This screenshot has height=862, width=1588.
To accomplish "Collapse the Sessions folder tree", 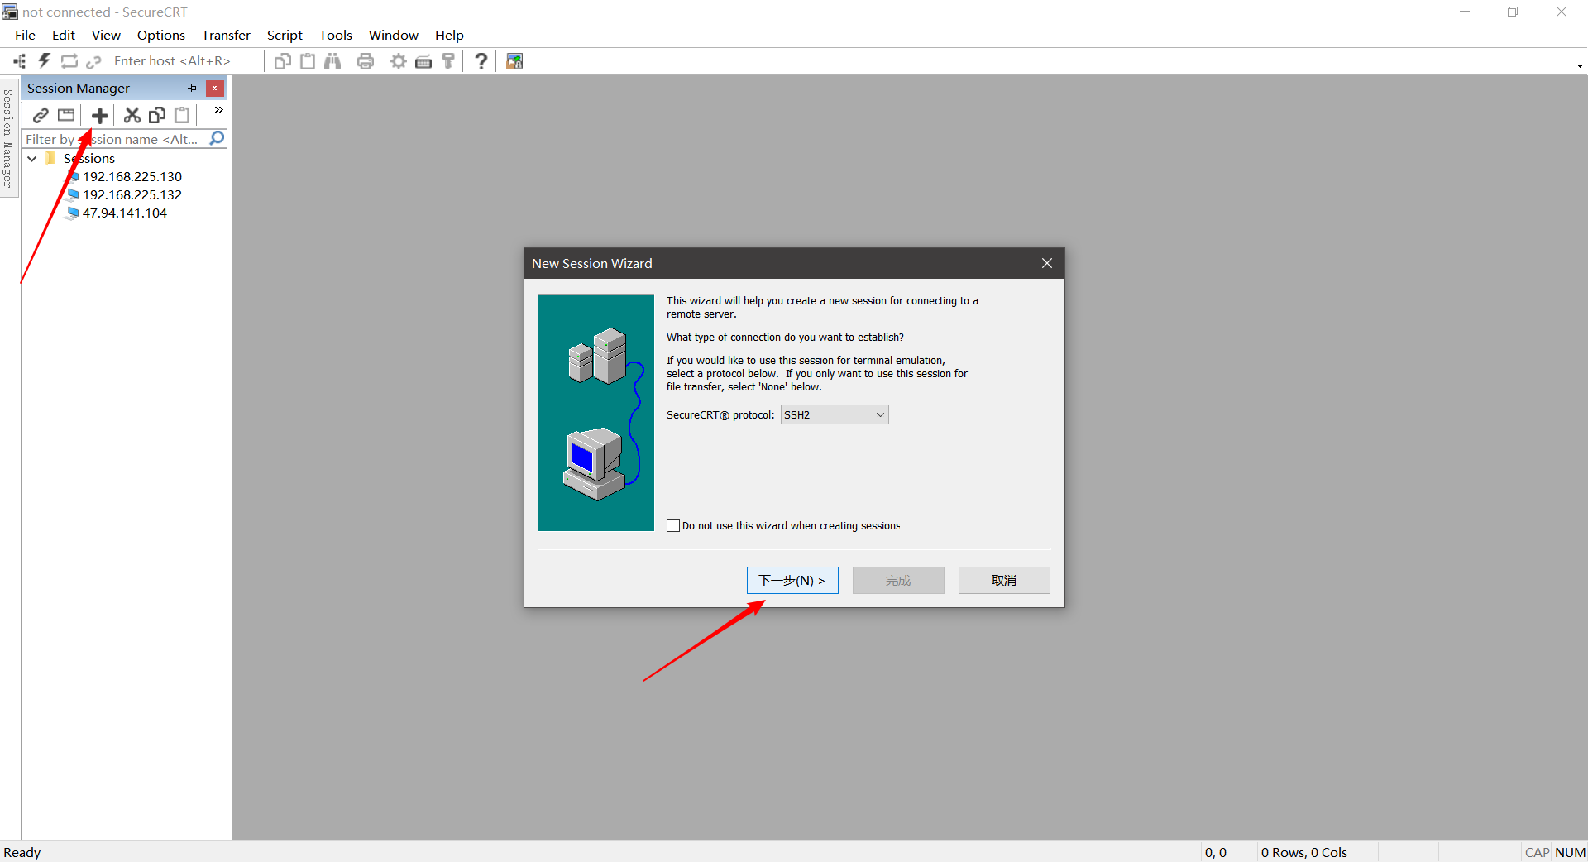I will (32, 158).
